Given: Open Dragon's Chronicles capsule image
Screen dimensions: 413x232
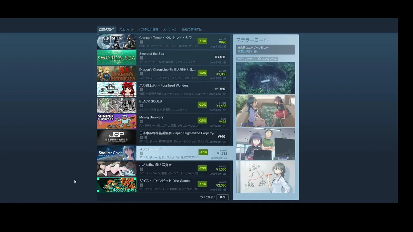Looking at the screenshot, I should coord(116,73).
